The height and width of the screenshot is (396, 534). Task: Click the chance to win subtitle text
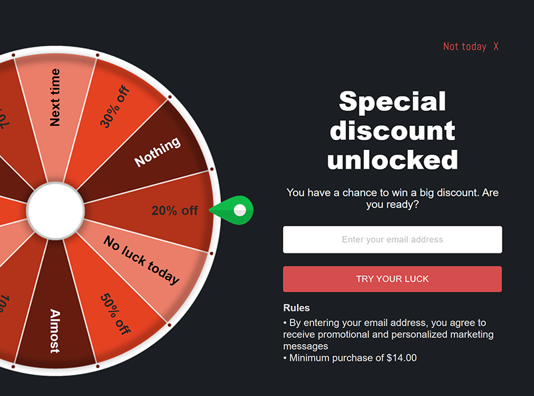click(392, 199)
